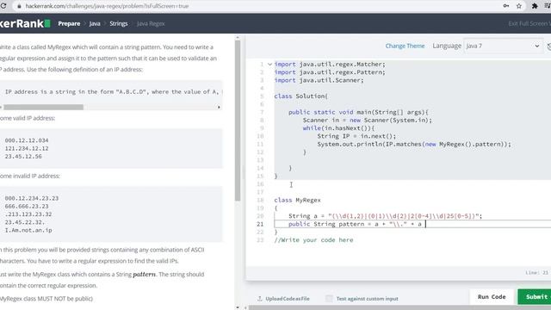The image size is (551, 310).
Task: Click the problem panel vertical scrollbar
Action: [x=238, y=121]
